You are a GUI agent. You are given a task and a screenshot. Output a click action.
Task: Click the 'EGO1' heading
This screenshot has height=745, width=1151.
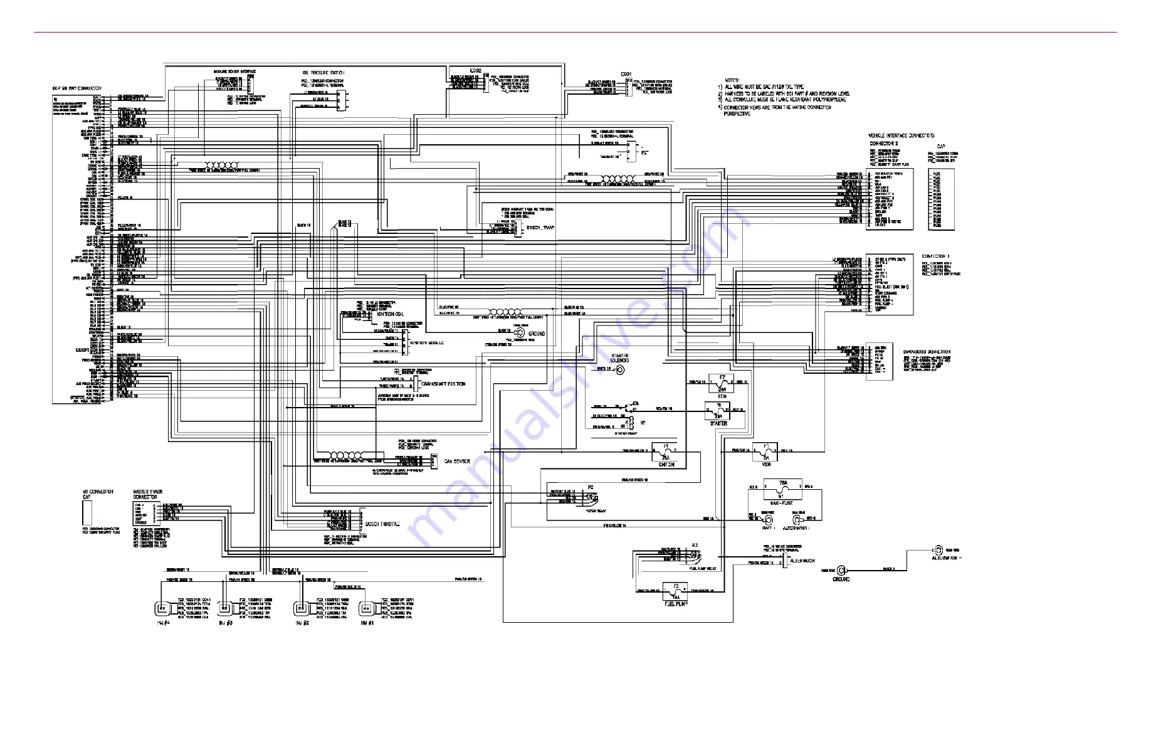pos(626,75)
